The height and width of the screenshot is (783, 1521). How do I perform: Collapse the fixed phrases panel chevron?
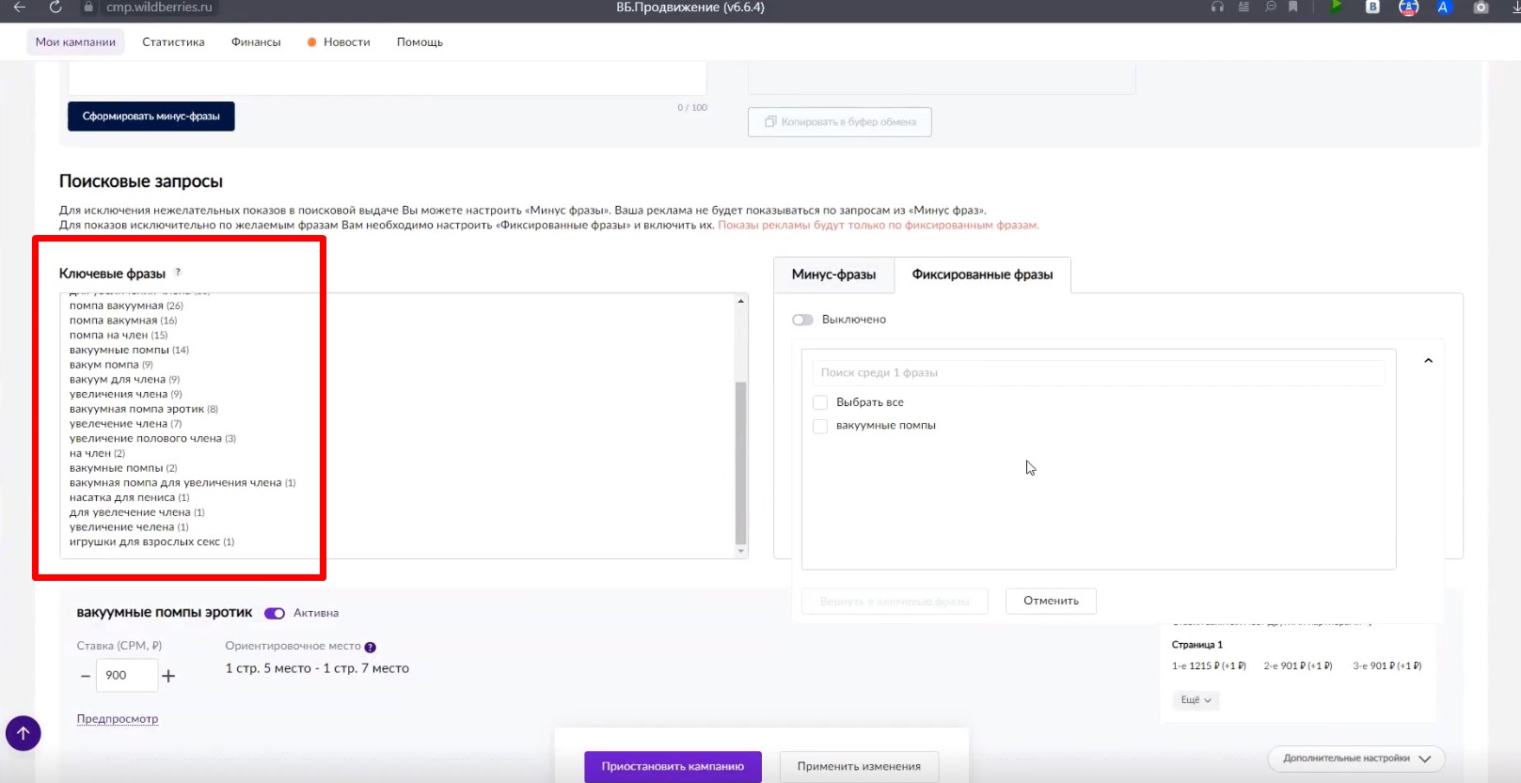coord(1428,361)
